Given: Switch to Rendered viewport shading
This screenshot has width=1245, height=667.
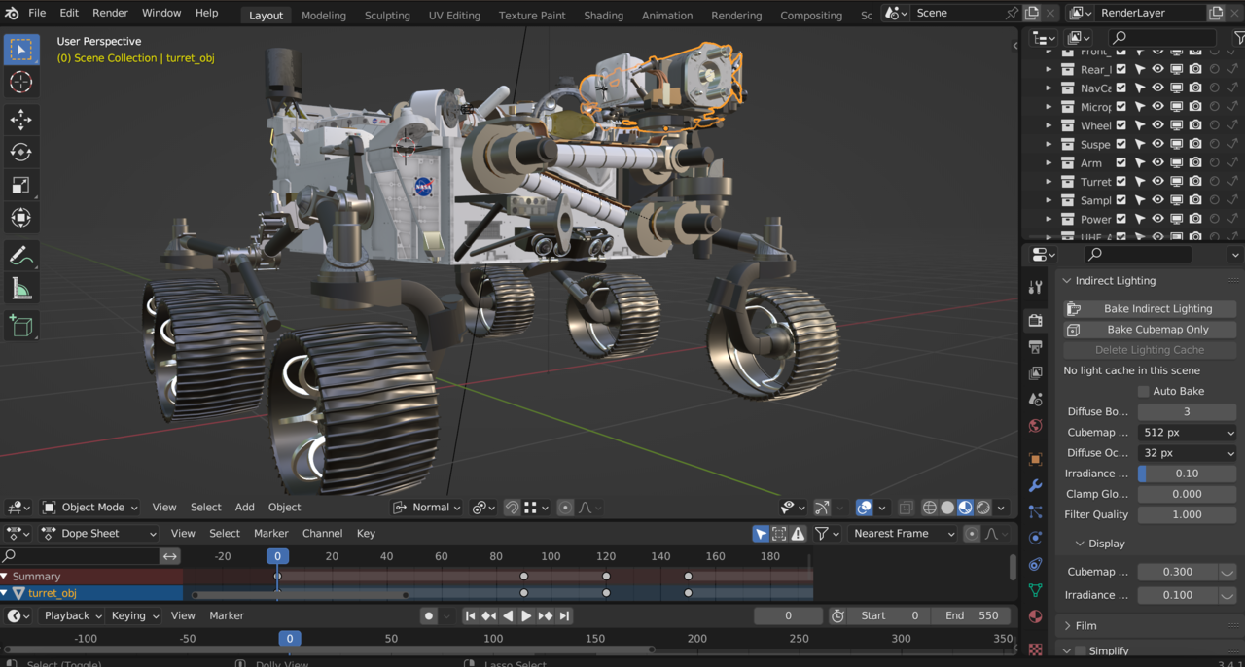Looking at the screenshot, I should pyautogui.click(x=983, y=508).
